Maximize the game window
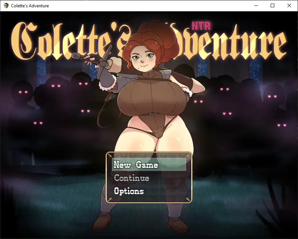 (x=272, y=5)
